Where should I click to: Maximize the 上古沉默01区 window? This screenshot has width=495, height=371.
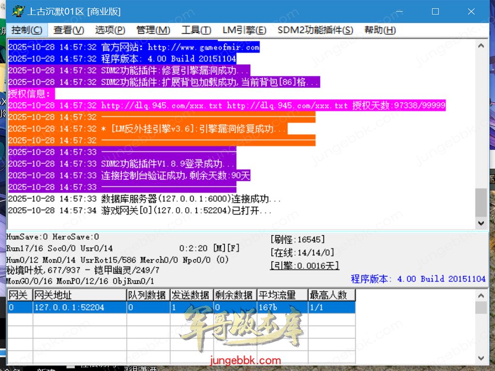tap(435, 12)
